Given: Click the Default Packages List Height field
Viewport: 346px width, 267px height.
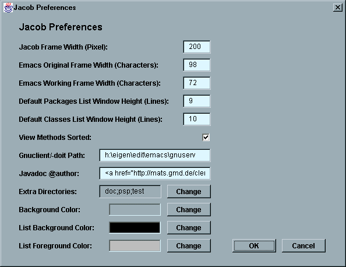Looking at the screenshot, I should tap(197, 101).
